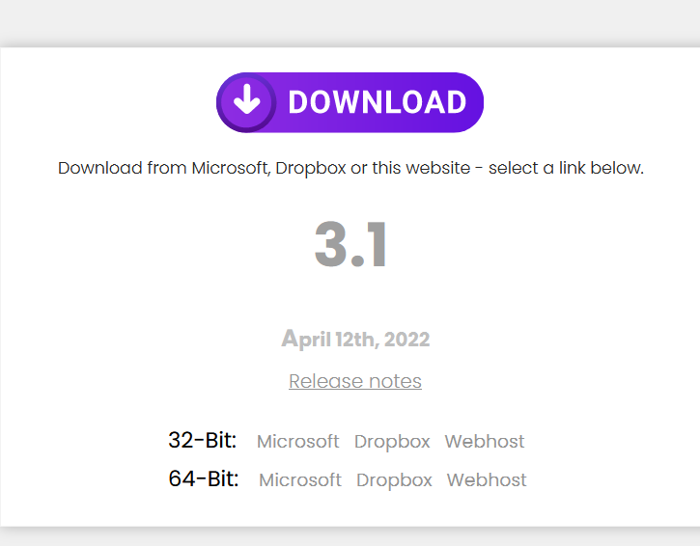Click the 32-Bit: row label
Viewport: 700px width, 546px height.
[x=202, y=440]
